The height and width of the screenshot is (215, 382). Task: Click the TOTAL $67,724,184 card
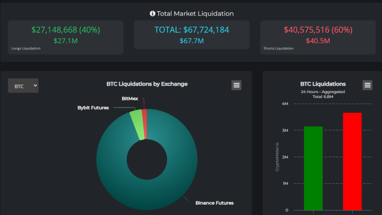click(192, 35)
